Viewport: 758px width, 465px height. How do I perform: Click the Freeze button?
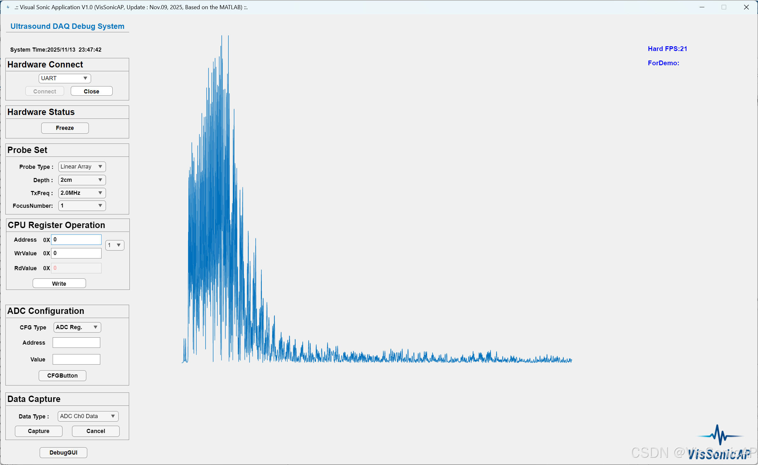(65, 128)
